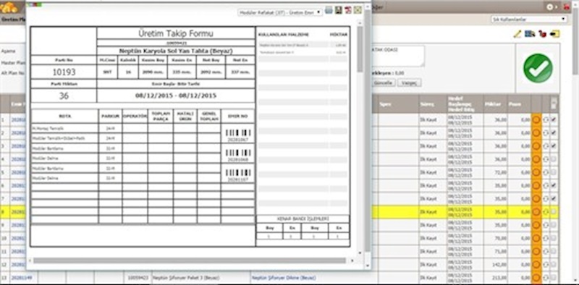Click the large green checkmark approve icon
579x285 pixels.
[538, 68]
